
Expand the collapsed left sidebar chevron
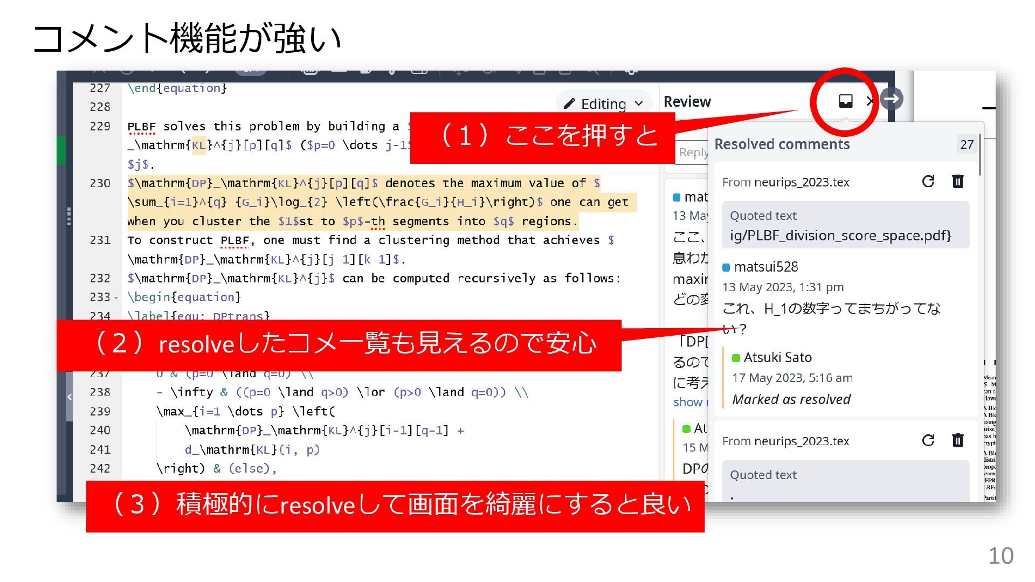[x=69, y=397]
